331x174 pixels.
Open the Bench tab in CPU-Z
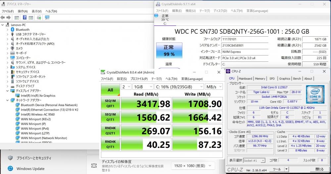pyautogui.click(x=297, y=79)
